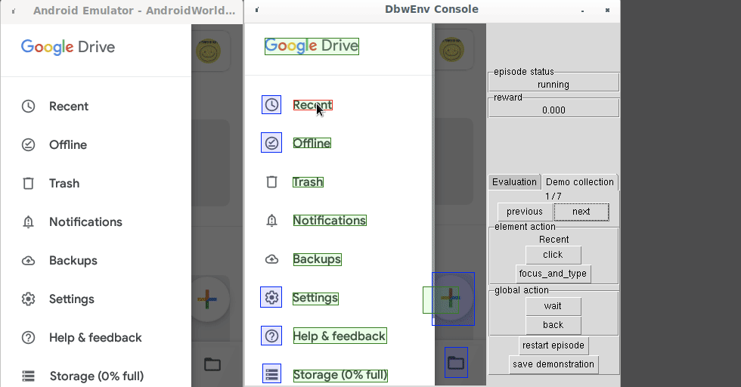
Task: Click the element action click button
Action: [x=553, y=255]
